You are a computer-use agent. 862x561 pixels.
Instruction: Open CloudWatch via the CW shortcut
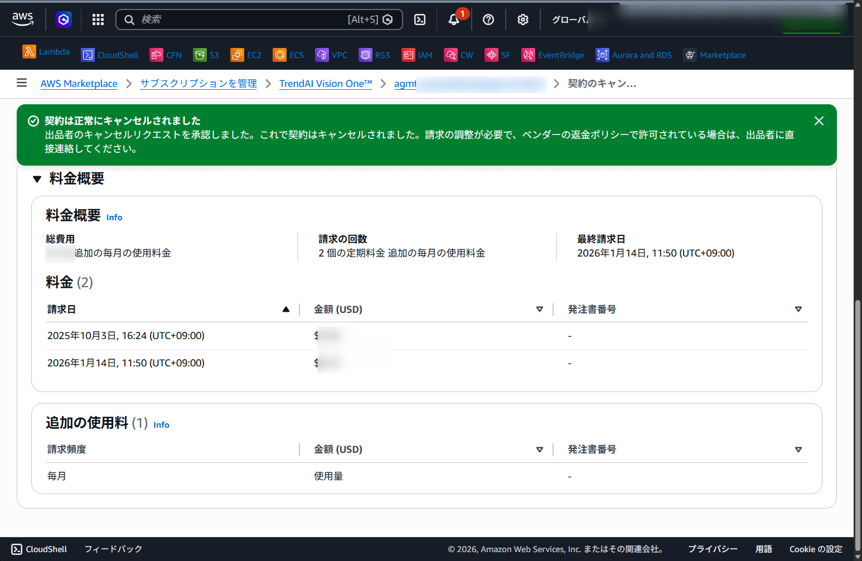coord(459,55)
